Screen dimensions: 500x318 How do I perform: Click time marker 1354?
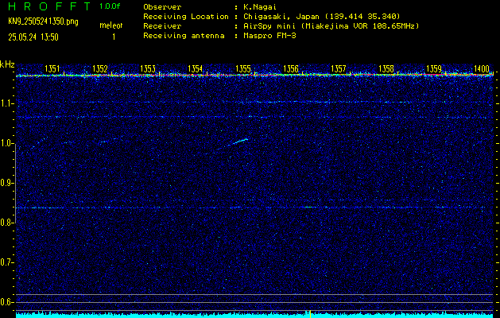[196, 69]
